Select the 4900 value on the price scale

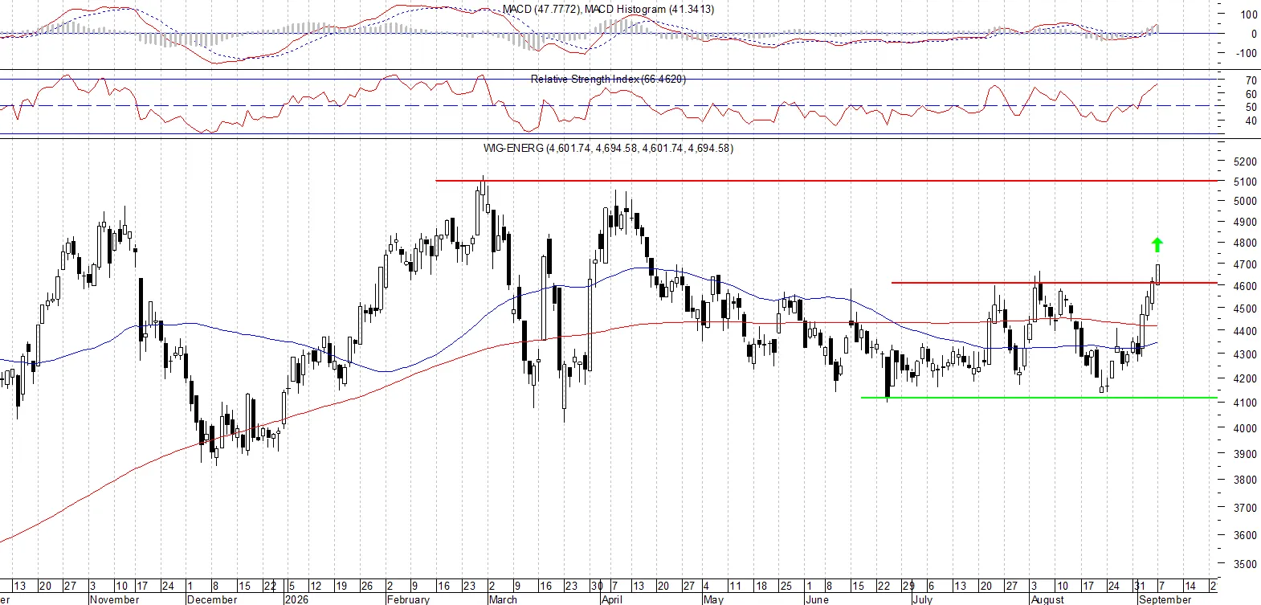click(1245, 222)
